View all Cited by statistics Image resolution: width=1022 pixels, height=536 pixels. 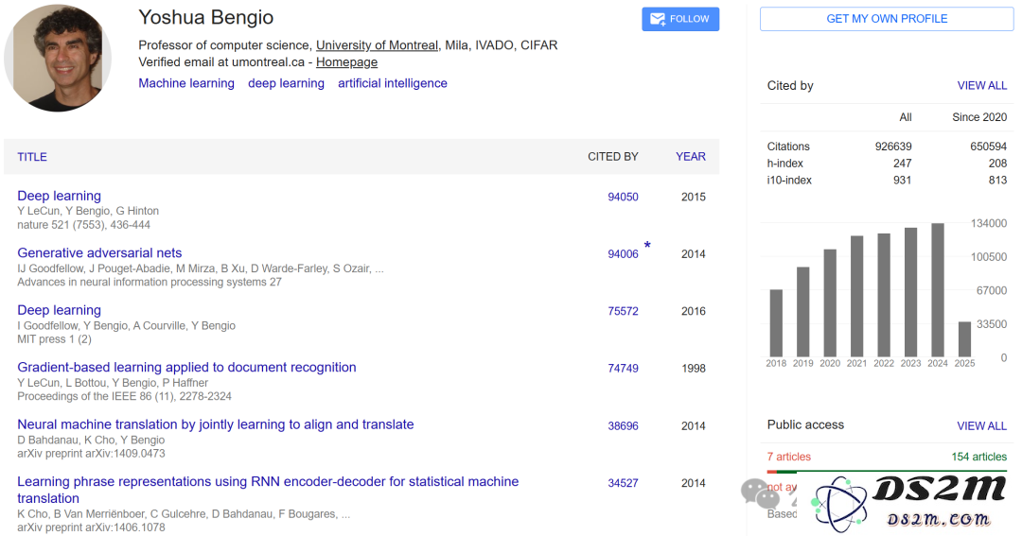pyautogui.click(x=981, y=85)
